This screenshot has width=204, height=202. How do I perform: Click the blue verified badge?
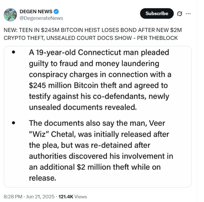tap(56, 12)
